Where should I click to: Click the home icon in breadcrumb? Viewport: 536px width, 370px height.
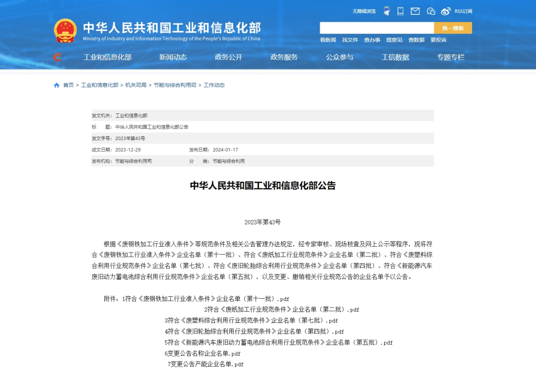click(x=57, y=85)
